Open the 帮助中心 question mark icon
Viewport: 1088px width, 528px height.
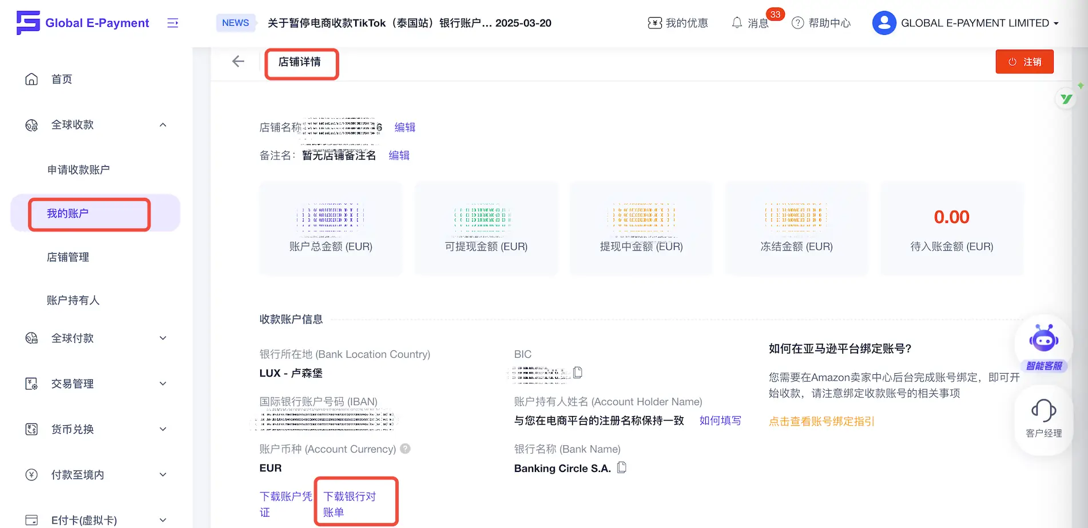pos(798,23)
